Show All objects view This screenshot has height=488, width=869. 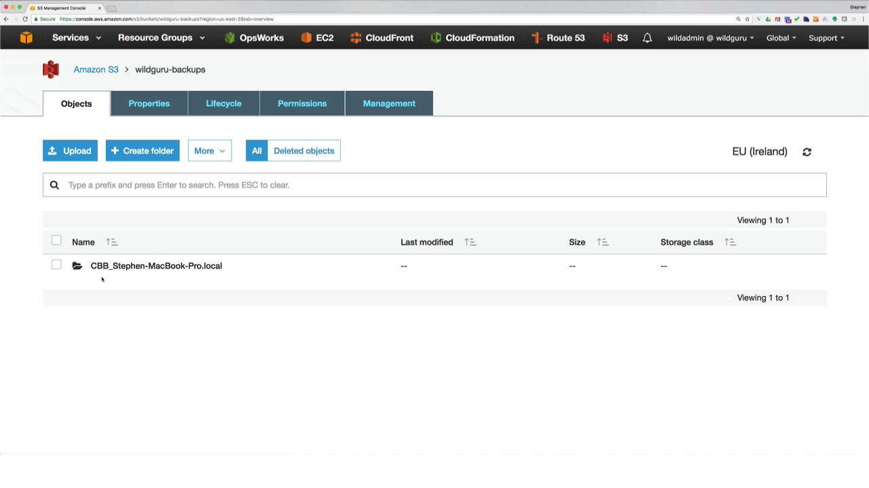[x=257, y=150]
